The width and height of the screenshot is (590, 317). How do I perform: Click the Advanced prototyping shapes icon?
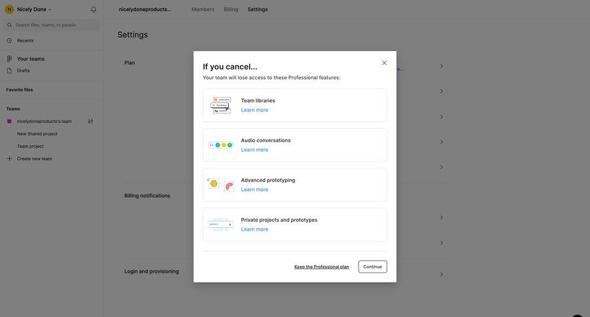click(221, 185)
